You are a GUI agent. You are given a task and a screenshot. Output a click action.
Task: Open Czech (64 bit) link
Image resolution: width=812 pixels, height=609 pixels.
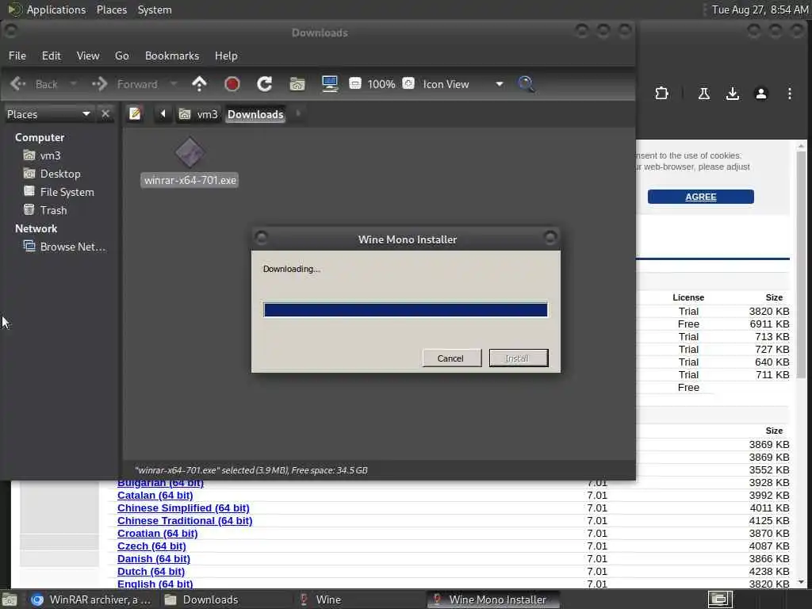pos(151,546)
